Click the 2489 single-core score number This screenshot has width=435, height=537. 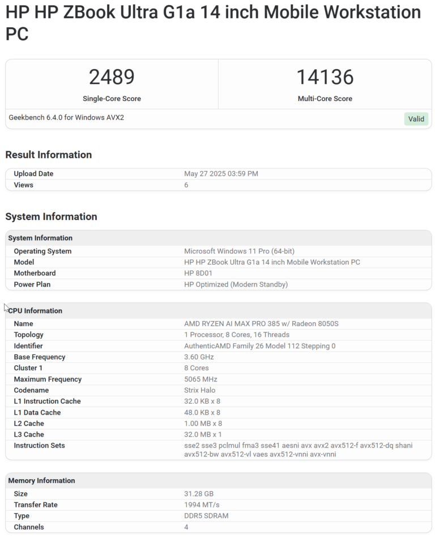click(x=112, y=77)
